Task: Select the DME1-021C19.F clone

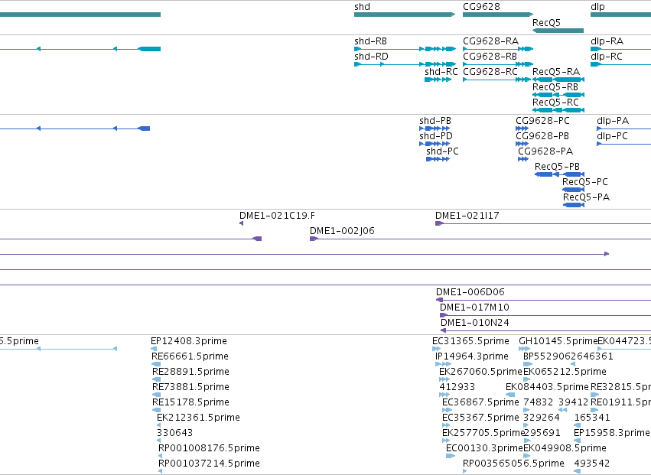Action: point(277,216)
